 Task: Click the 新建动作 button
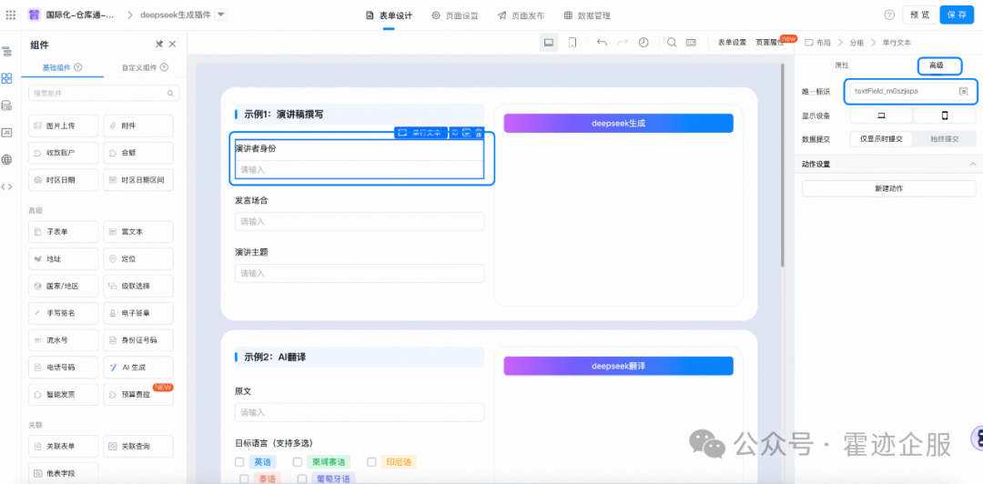point(889,188)
